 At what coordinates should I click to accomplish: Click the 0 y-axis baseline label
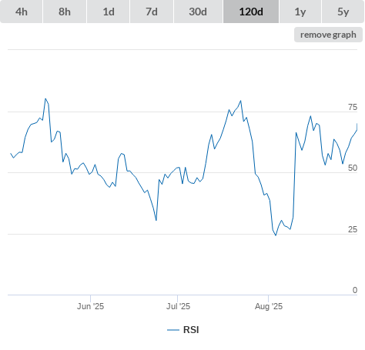(x=355, y=290)
